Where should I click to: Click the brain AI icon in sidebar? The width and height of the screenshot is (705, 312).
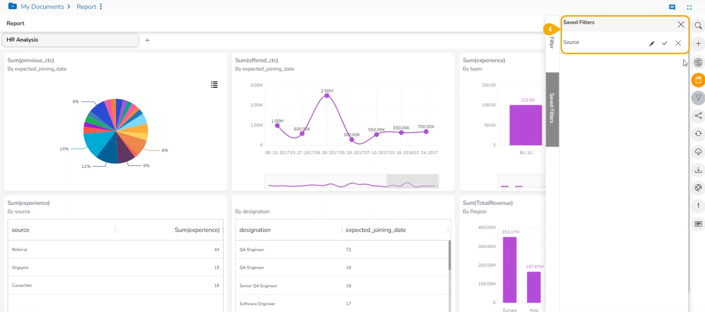click(698, 62)
